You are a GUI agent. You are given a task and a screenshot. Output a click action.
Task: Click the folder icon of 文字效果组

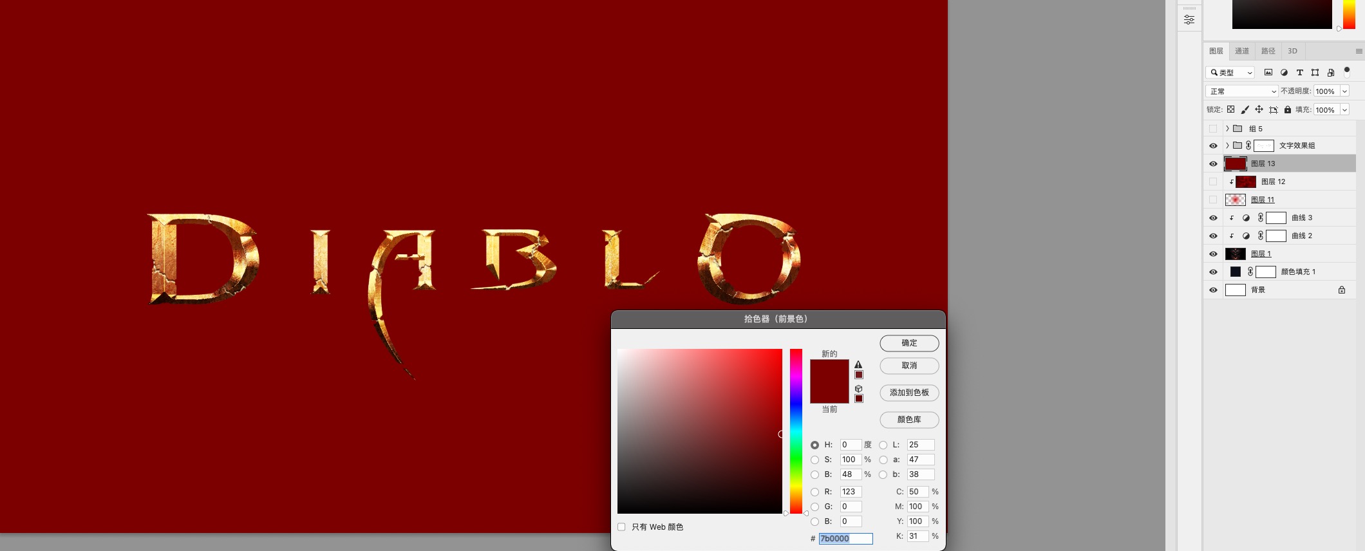pyautogui.click(x=1238, y=145)
